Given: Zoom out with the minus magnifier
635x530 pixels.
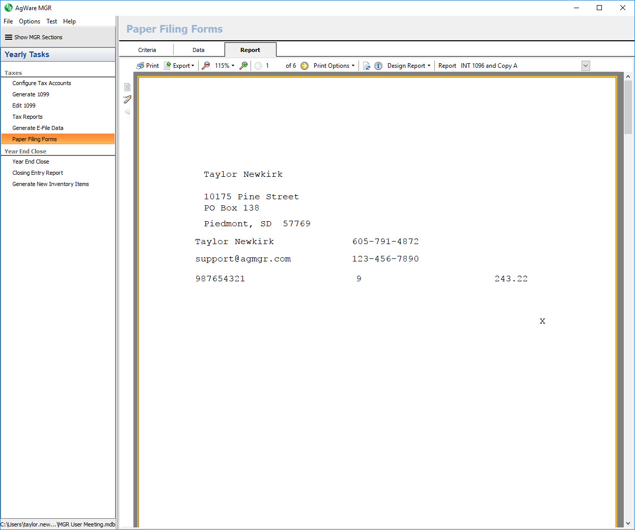Looking at the screenshot, I should click(x=206, y=66).
